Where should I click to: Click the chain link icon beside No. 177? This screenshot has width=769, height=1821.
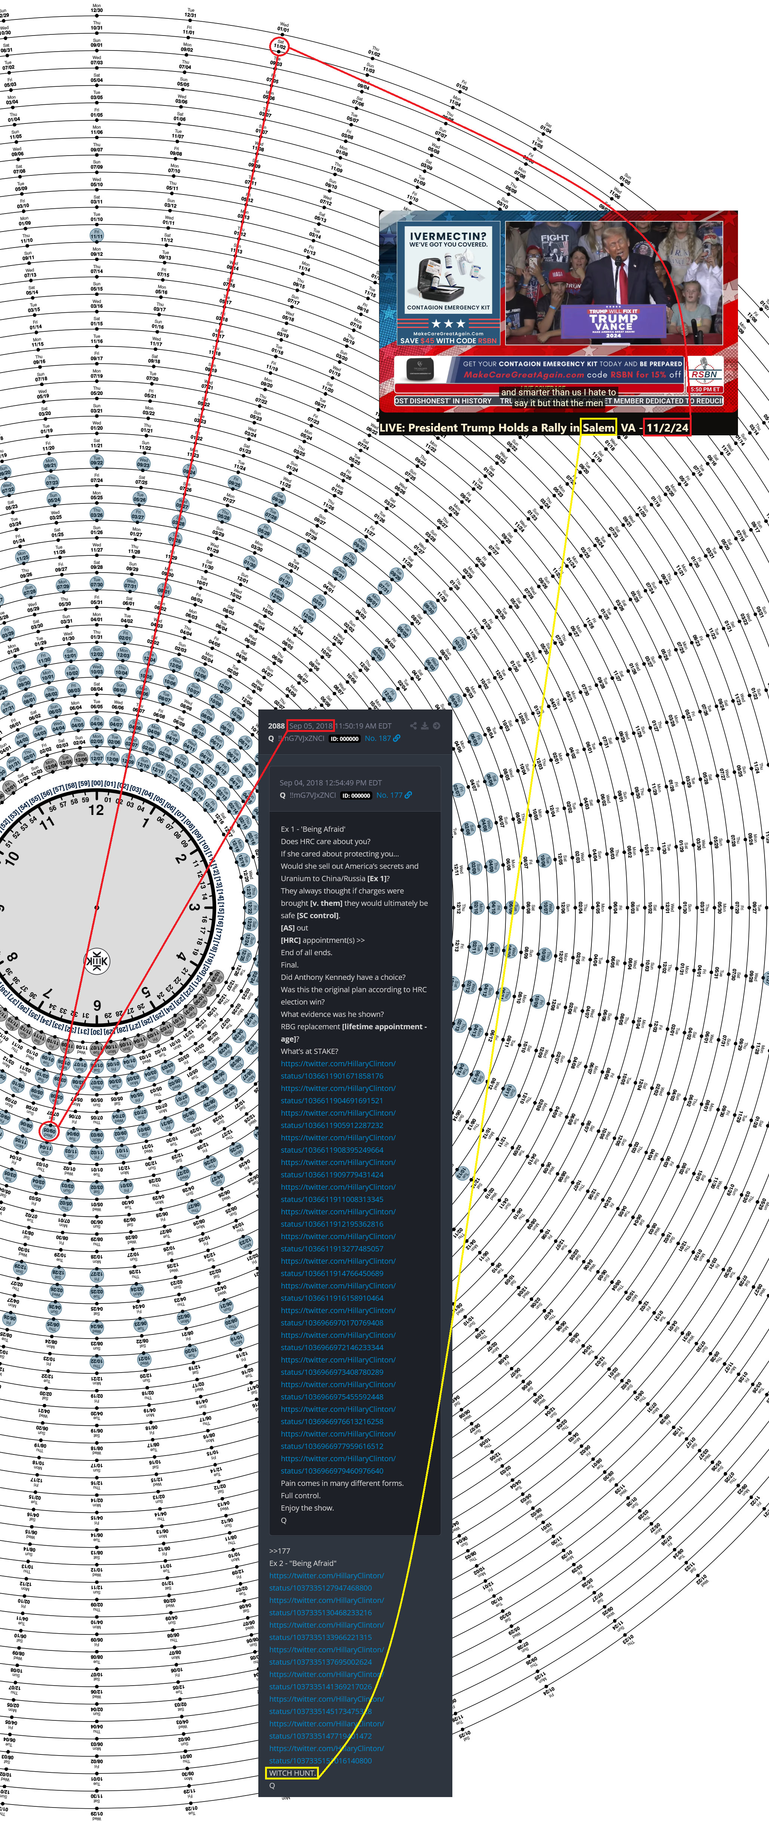click(x=409, y=795)
